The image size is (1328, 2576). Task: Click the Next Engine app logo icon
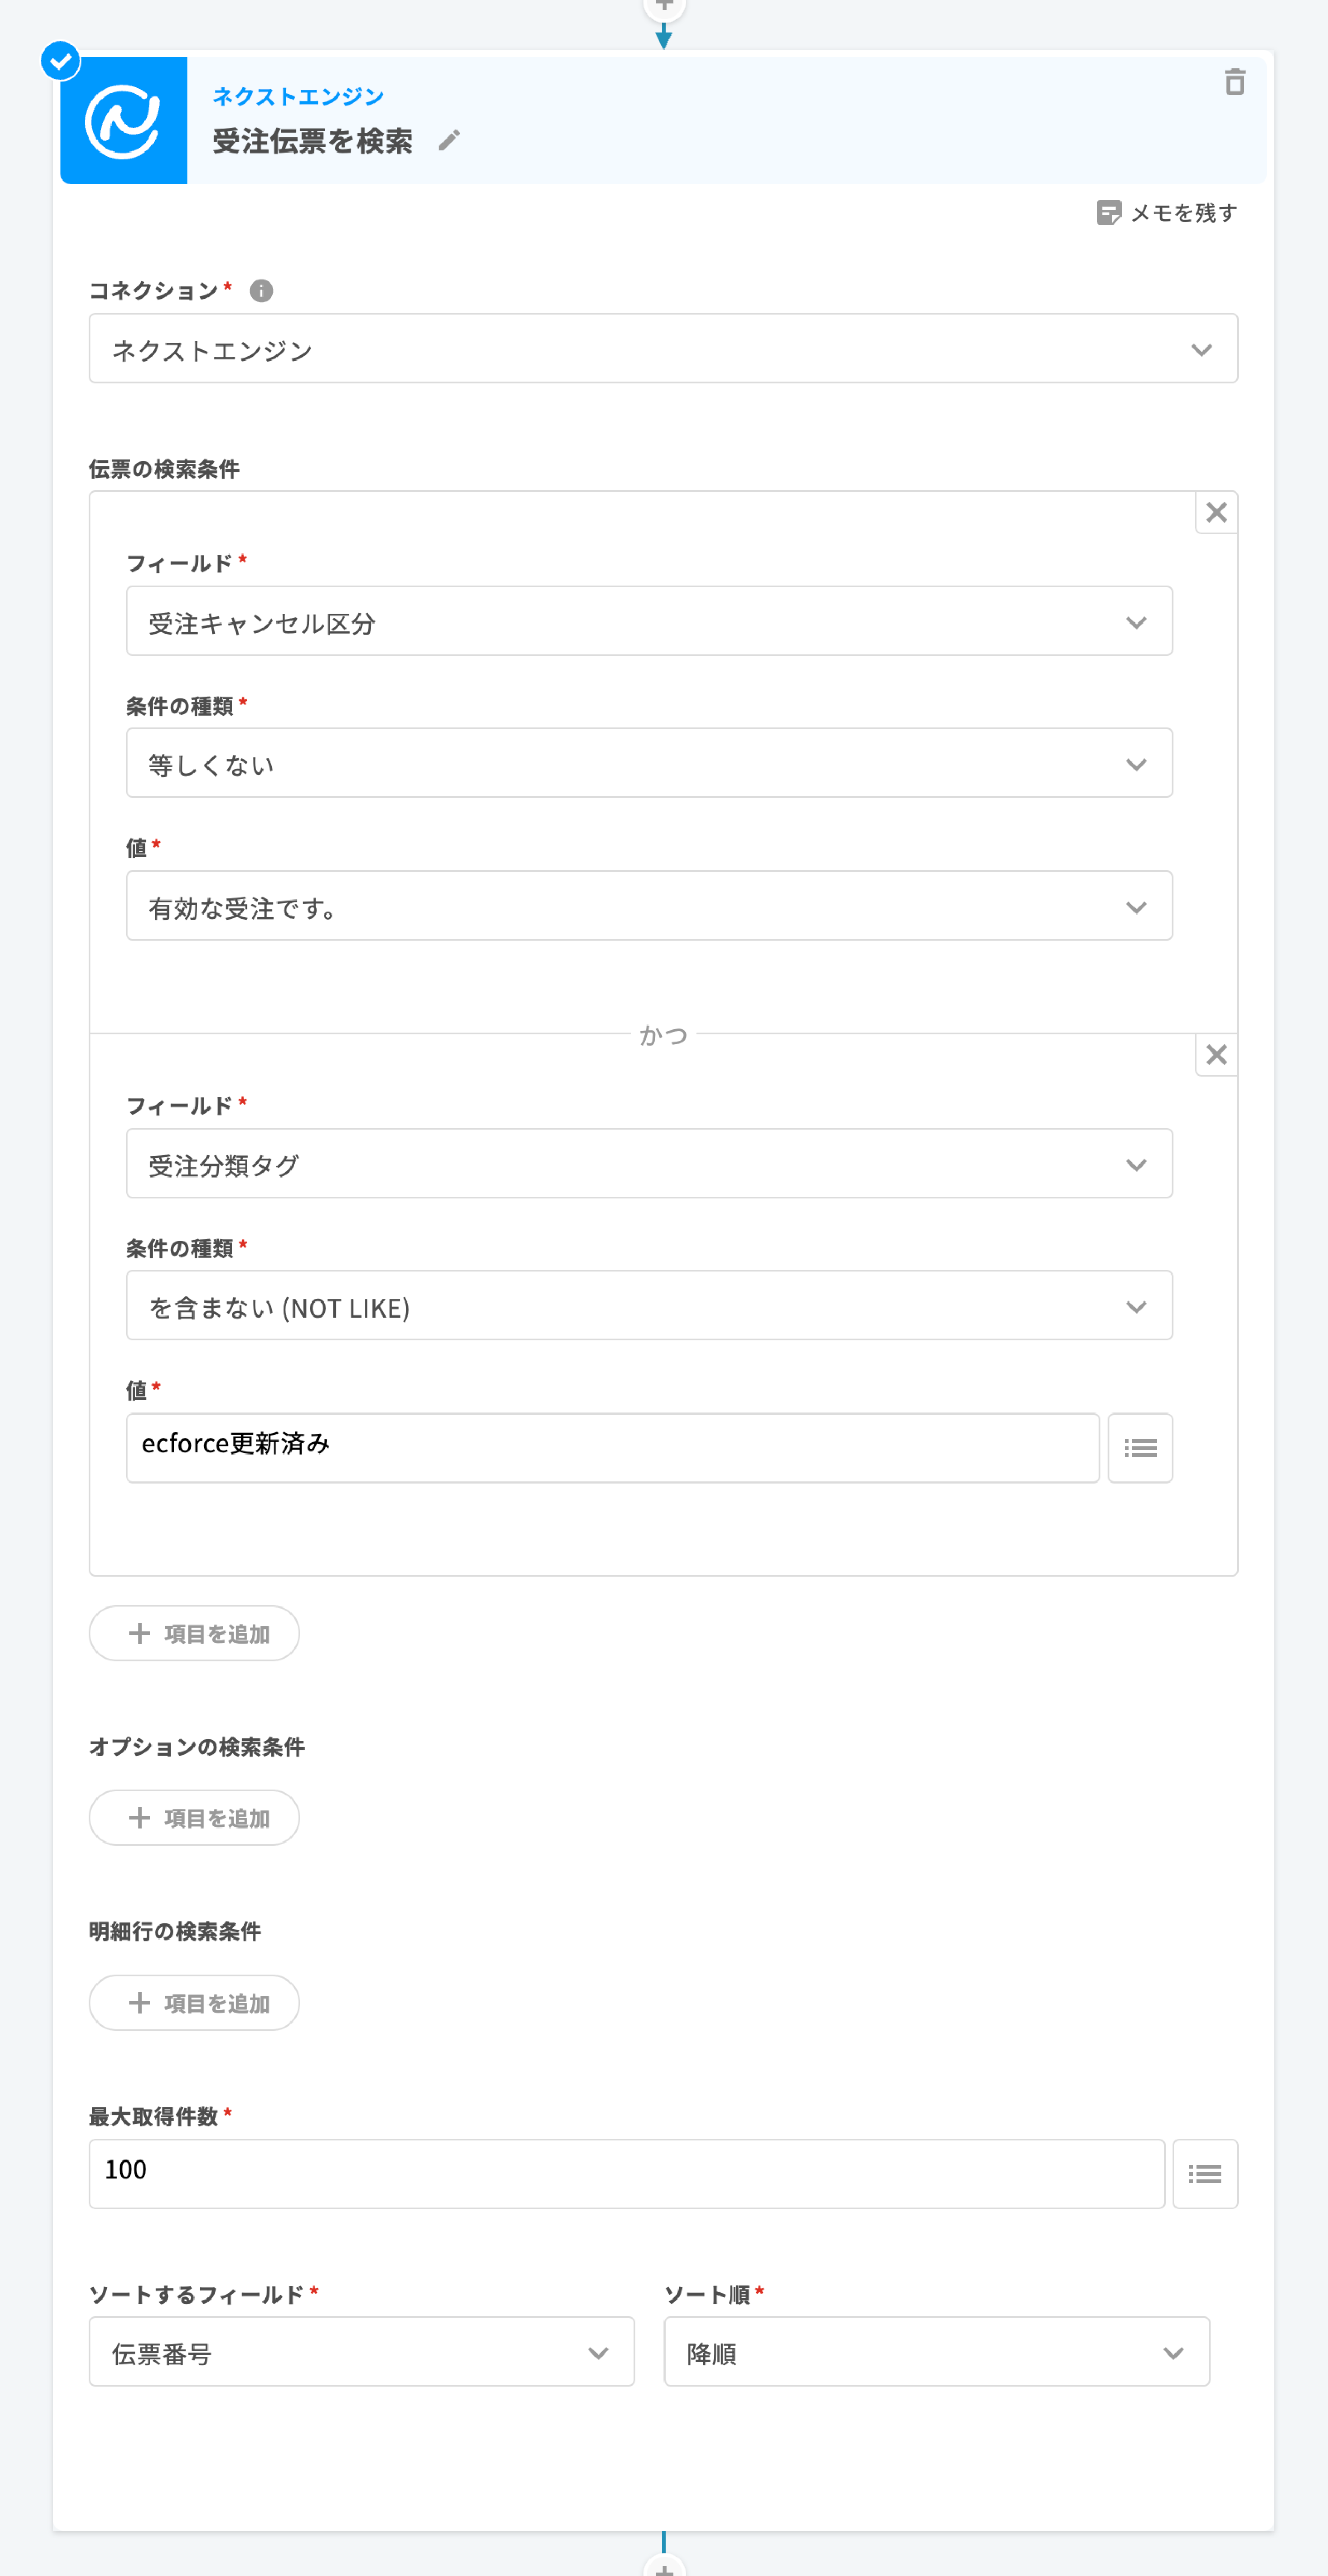[124, 121]
